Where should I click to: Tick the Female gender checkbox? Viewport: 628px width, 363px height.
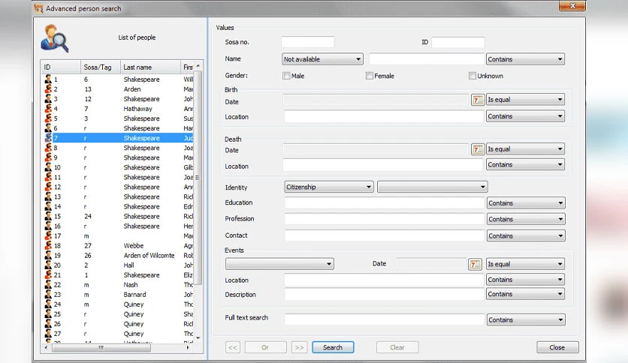370,76
